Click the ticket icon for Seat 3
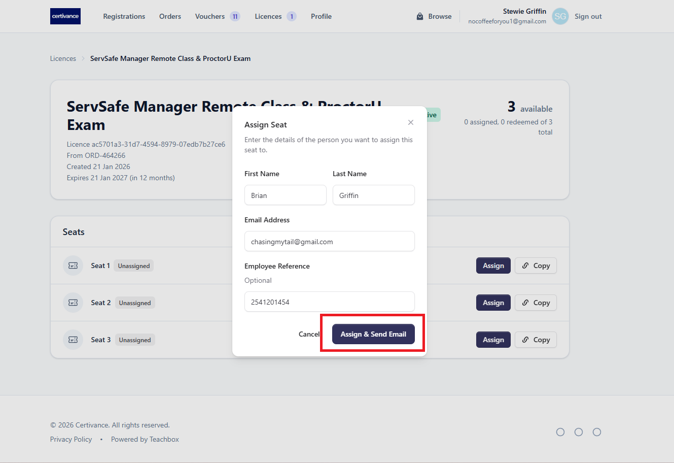This screenshot has height=463, width=674. 73,340
